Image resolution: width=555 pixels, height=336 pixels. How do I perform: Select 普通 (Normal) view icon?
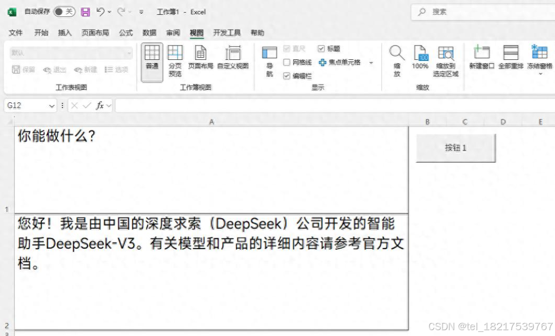[x=152, y=58]
